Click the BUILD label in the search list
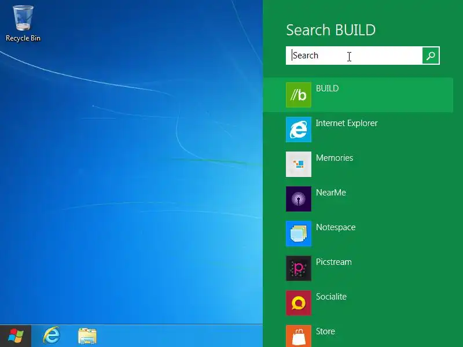The height and width of the screenshot is (347, 463). (x=327, y=88)
